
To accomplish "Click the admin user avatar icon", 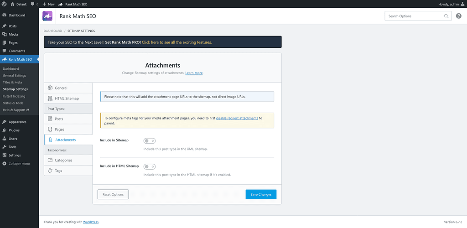I will 462,4.
